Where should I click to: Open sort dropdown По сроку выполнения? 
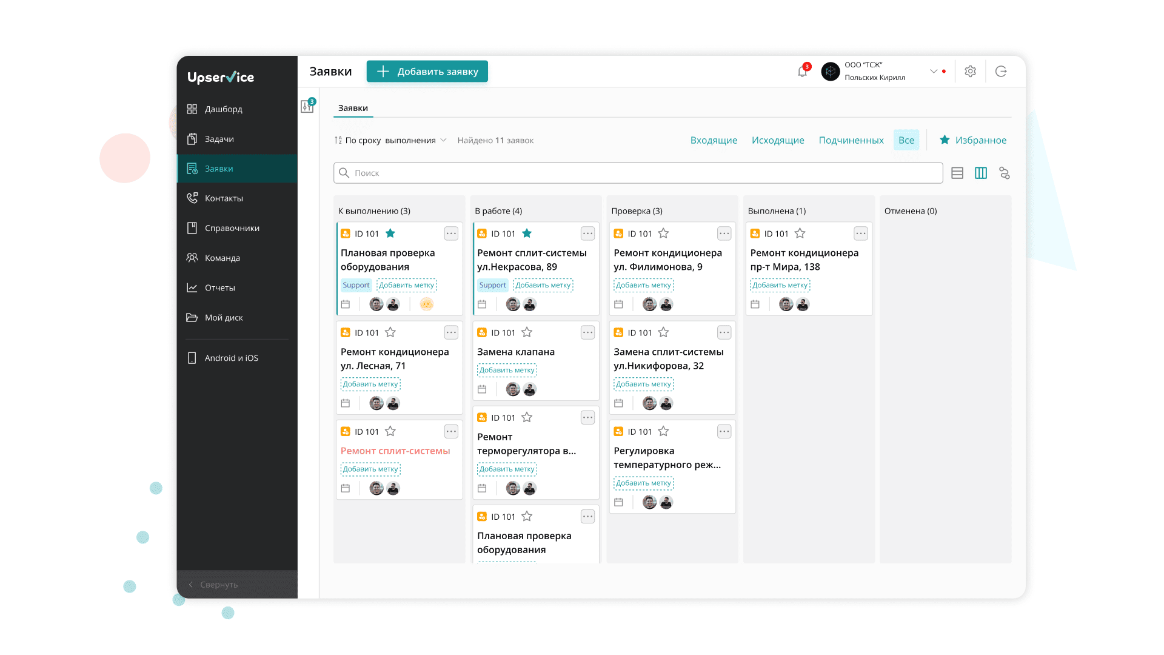click(x=390, y=140)
